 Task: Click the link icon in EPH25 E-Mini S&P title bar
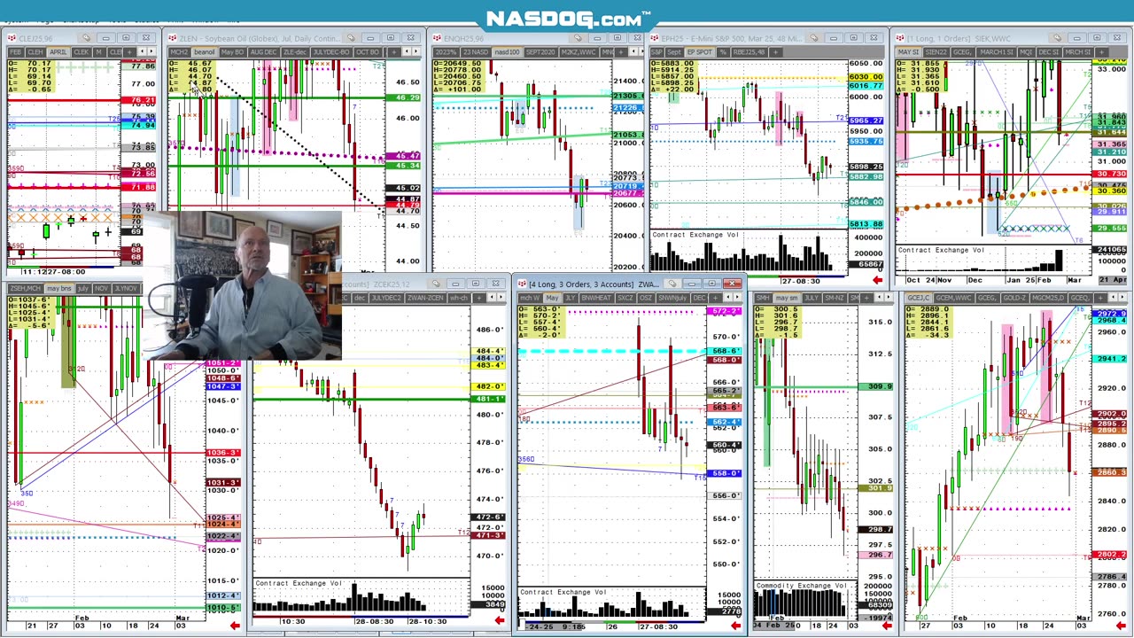coord(813,38)
